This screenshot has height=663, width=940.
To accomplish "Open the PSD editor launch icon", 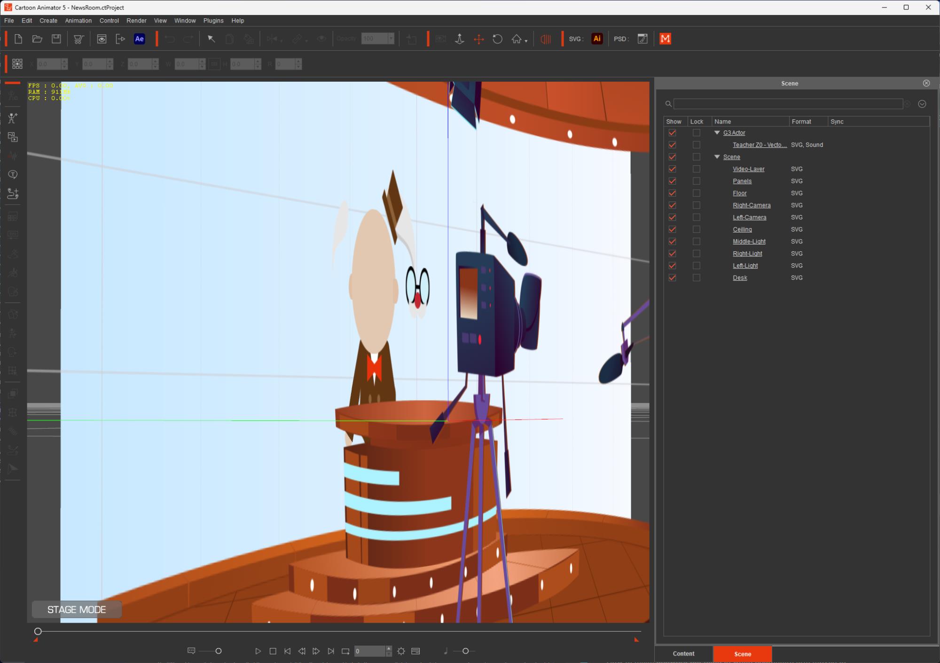I will point(642,39).
